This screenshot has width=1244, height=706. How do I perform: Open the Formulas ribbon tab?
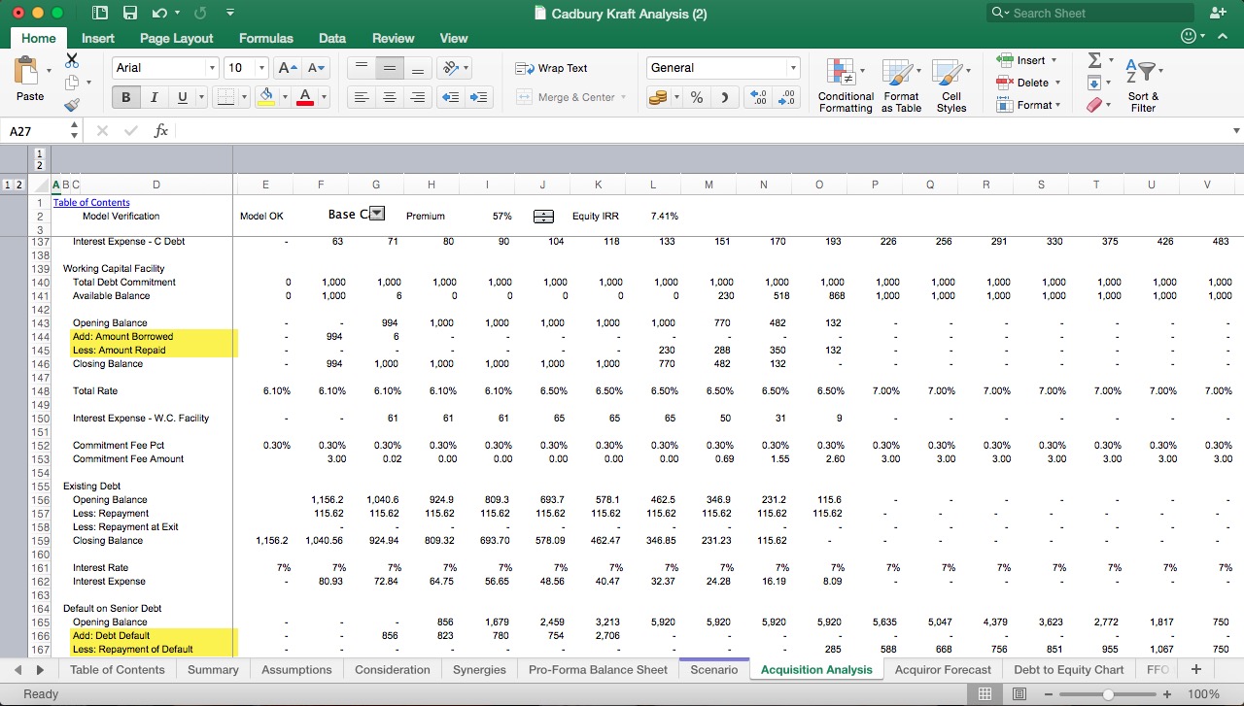(x=265, y=38)
